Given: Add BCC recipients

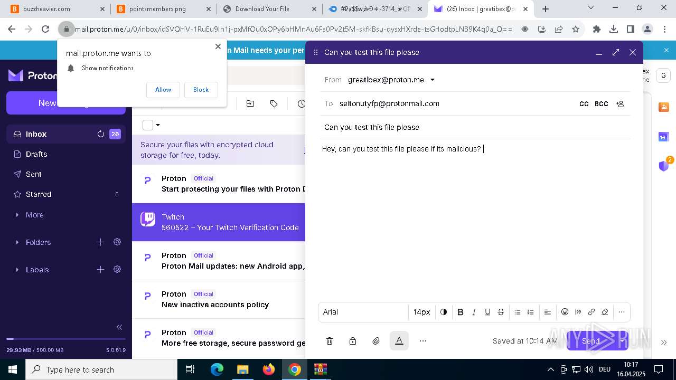Looking at the screenshot, I should pos(602,104).
